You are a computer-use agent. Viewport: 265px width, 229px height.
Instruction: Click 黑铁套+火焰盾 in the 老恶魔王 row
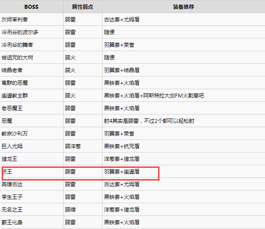[122, 108]
